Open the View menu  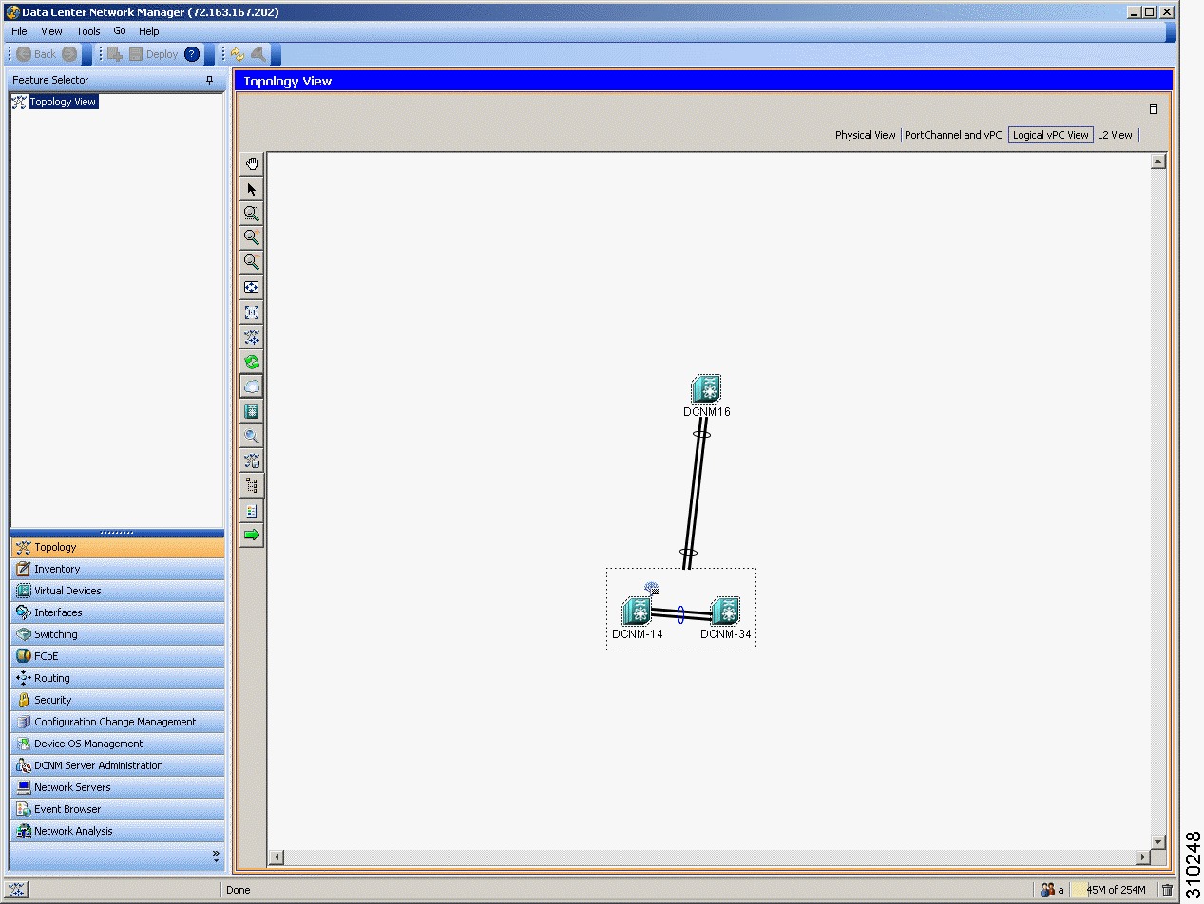coord(51,31)
